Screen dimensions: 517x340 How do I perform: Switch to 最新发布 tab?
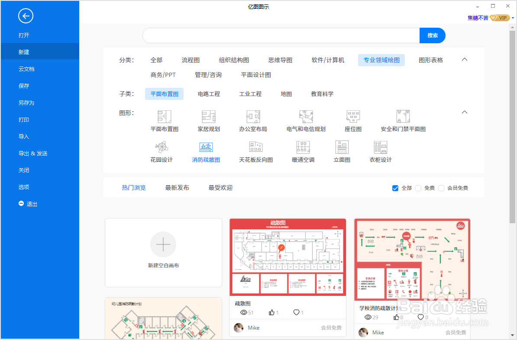177,188
